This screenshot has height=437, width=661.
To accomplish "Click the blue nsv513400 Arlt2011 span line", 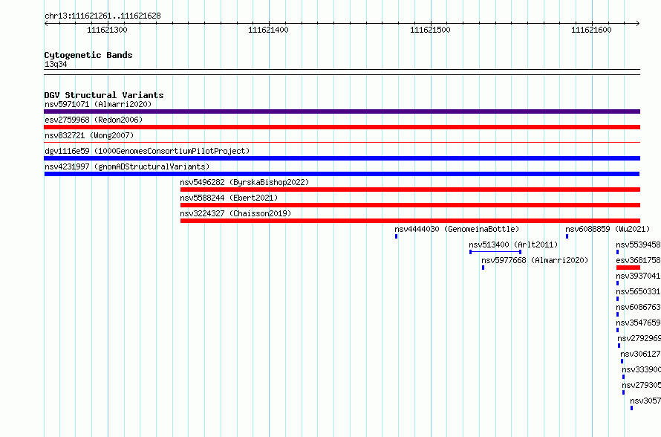I will pos(495,252).
